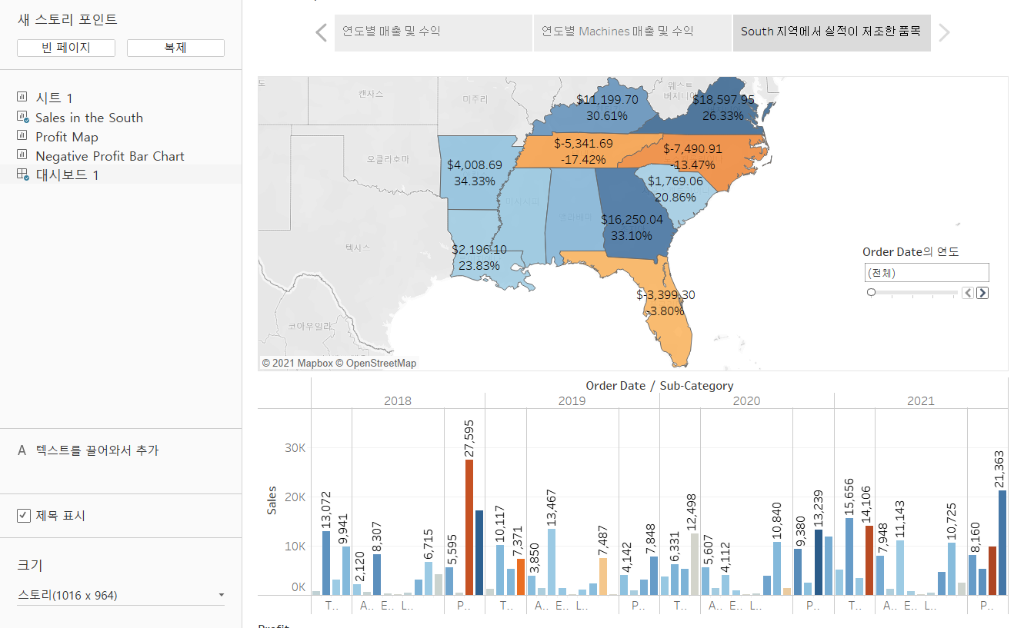
Task: Click the 2020 year column header
Action: 746,400
